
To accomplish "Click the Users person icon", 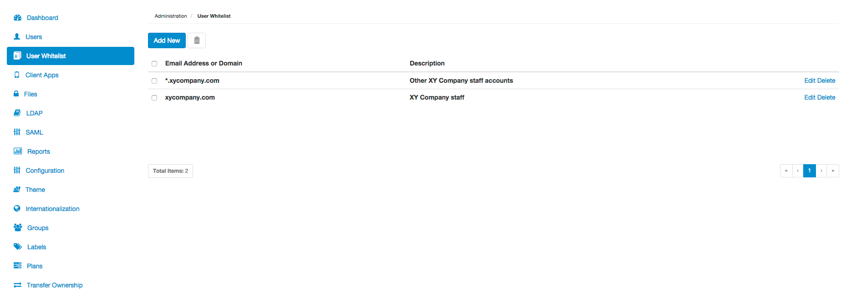I will pyautogui.click(x=17, y=36).
